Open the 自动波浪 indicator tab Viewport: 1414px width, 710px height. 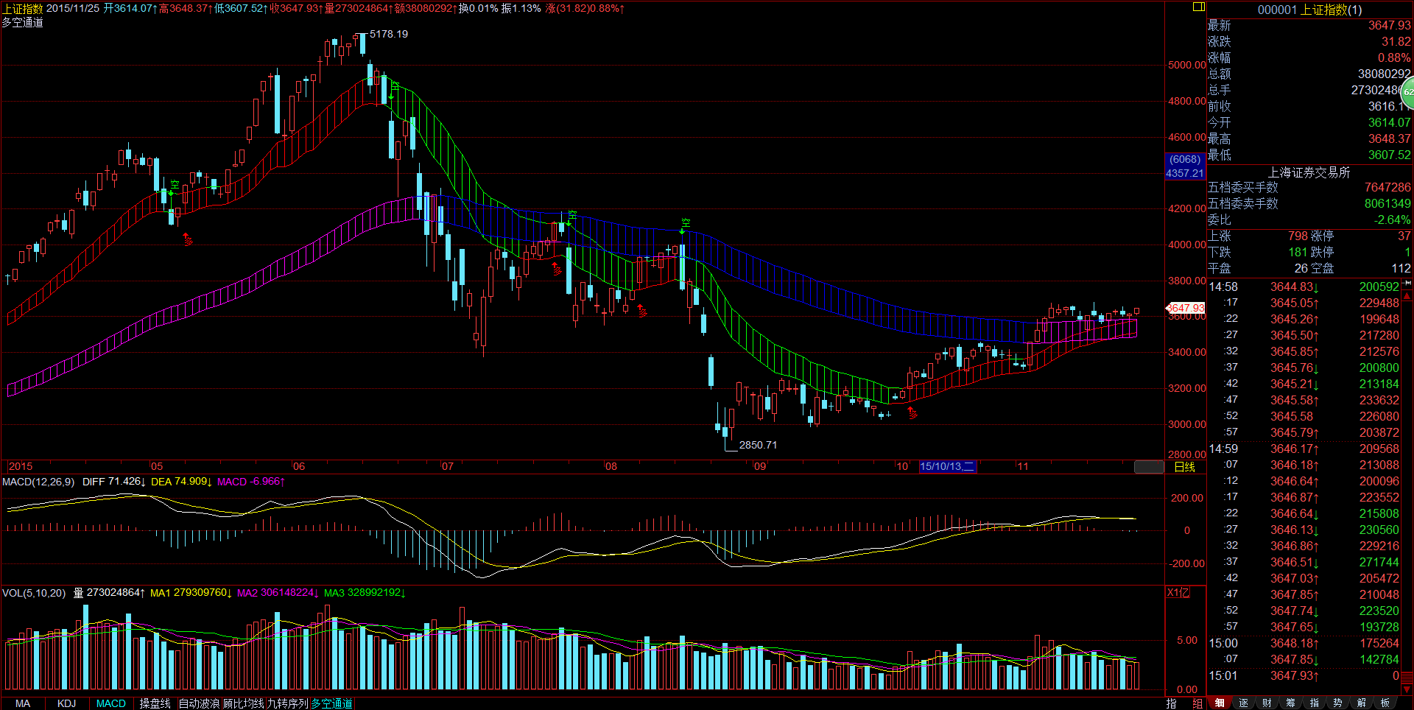tap(199, 703)
